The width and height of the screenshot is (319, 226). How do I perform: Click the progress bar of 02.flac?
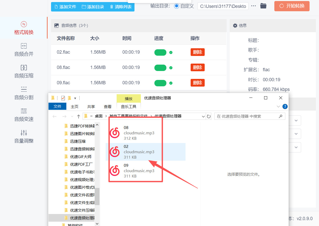(160, 52)
